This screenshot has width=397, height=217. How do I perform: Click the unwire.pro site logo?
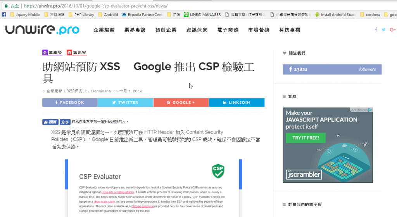coord(42,30)
